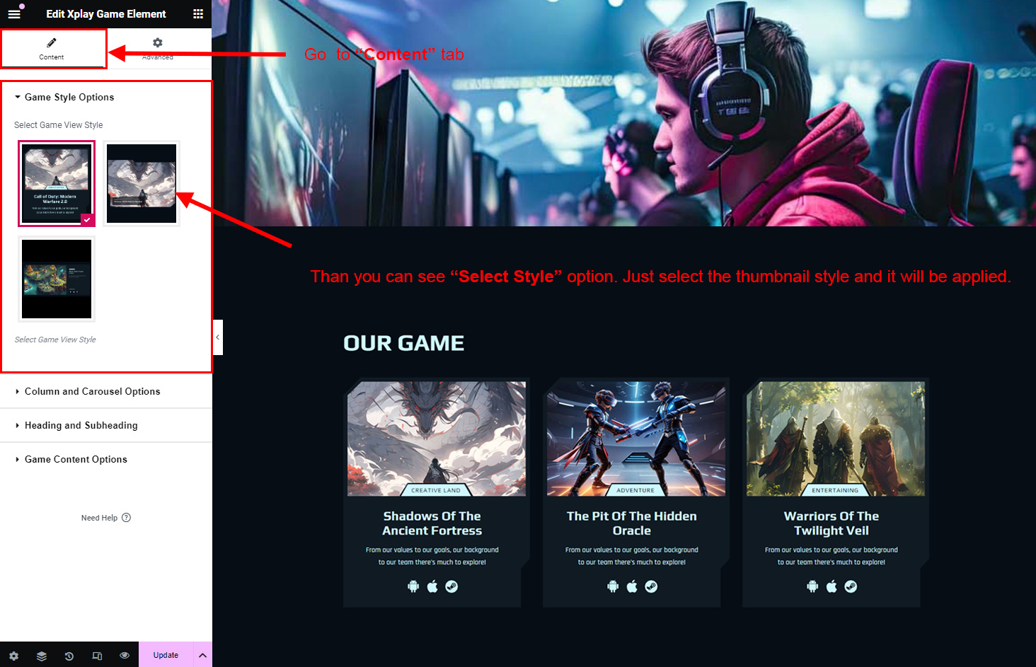Select the third game view style thumbnail
Viewport: 1036px width, 667px height.
point(57,279)
